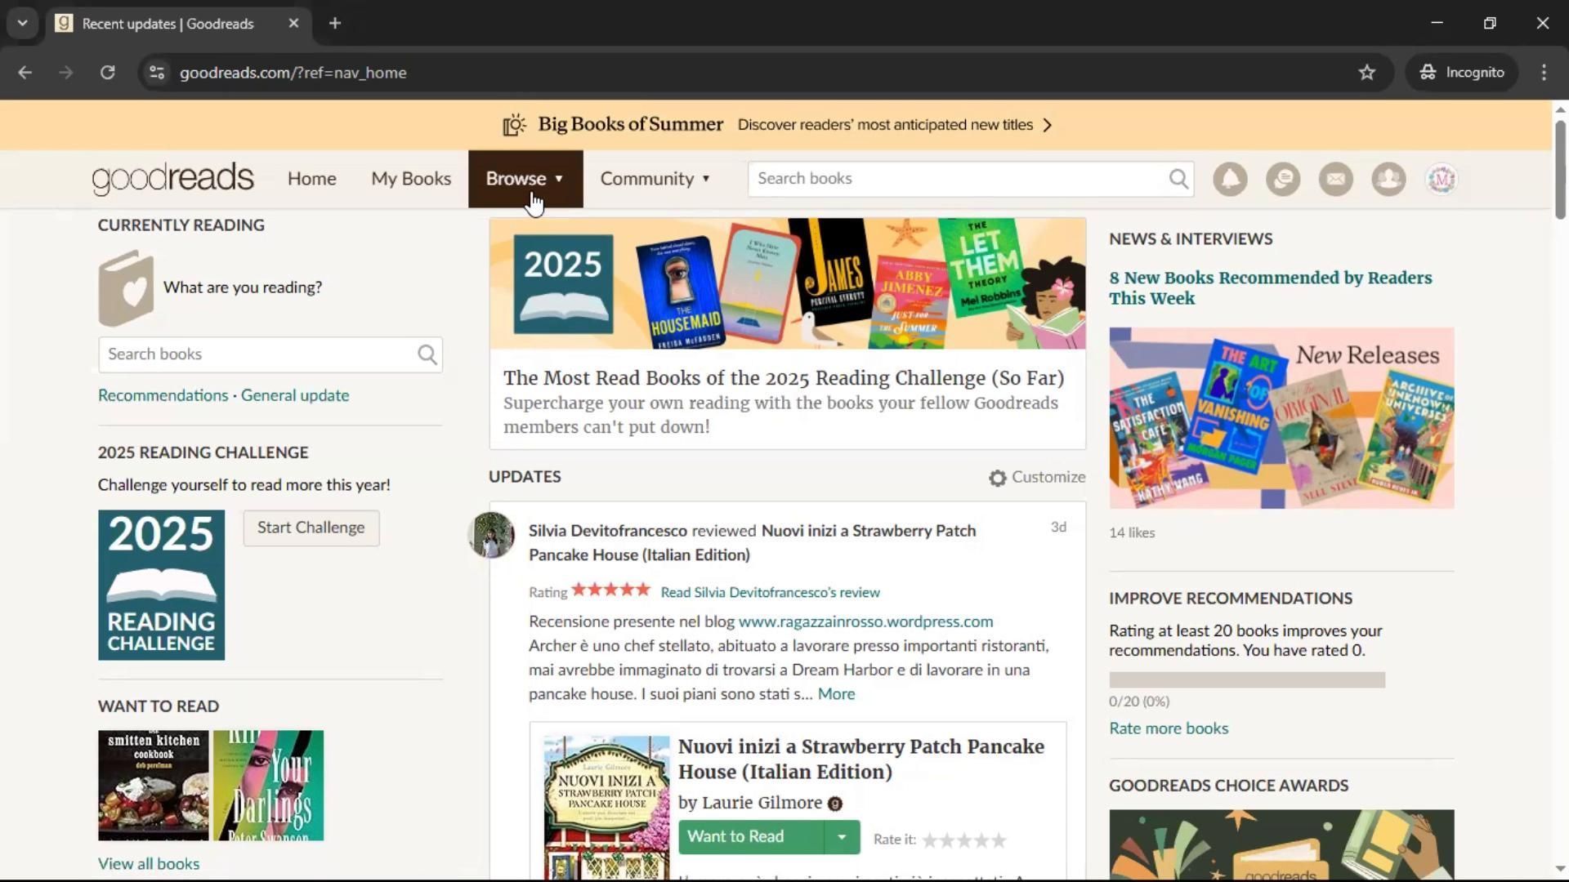Open the Smitten Kitchen Cookbook cover thumbnail
Image resolution: width=1569 pixels, height=882 pixels.
coord(153,785)
